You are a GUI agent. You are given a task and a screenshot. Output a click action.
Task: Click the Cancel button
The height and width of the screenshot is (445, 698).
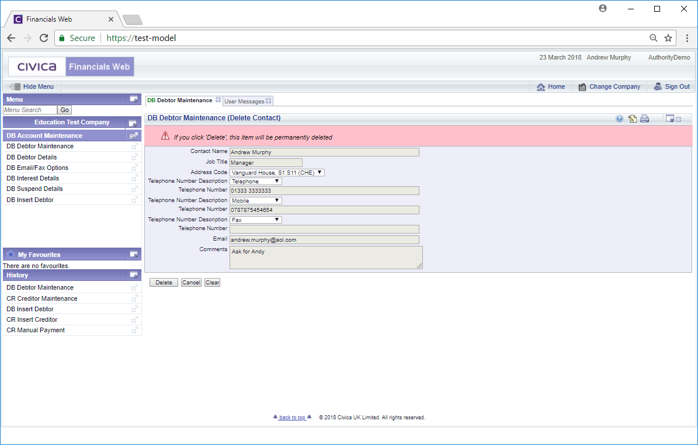tap(191, 283)
